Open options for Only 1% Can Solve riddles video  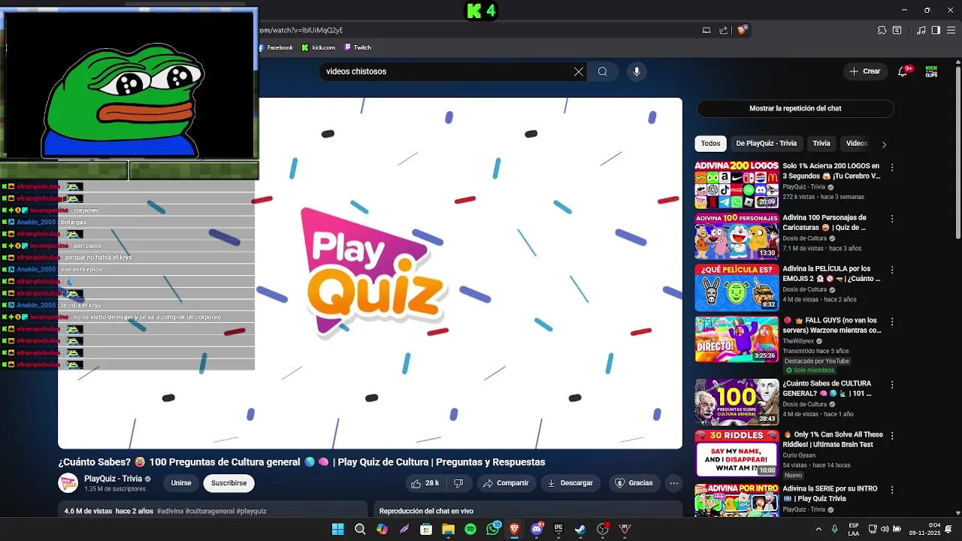(x=892, y=436)
